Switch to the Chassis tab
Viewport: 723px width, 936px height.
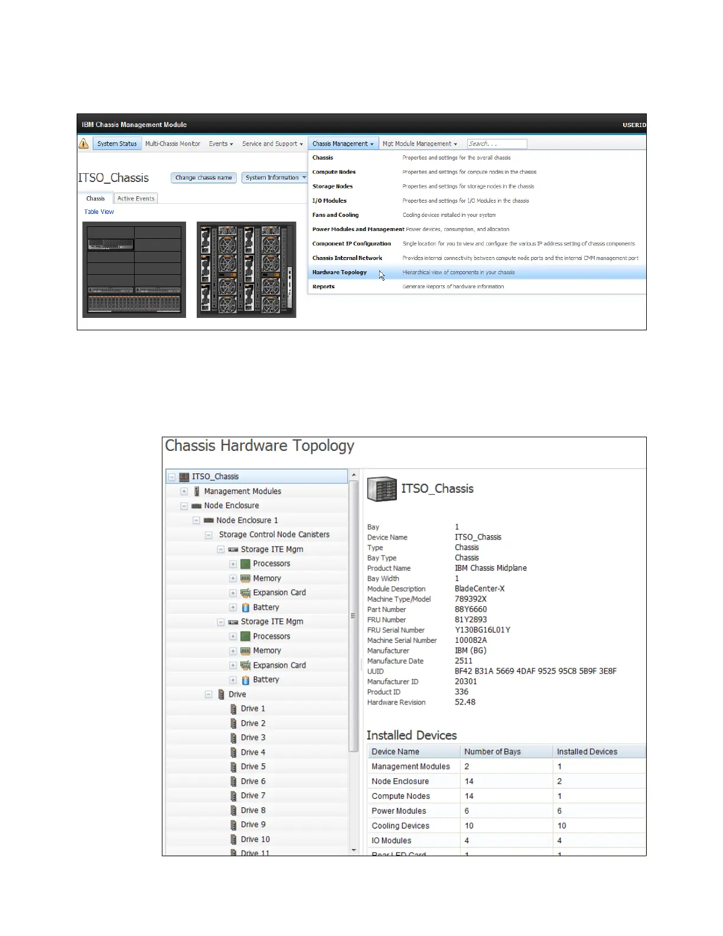pos(96,199)
